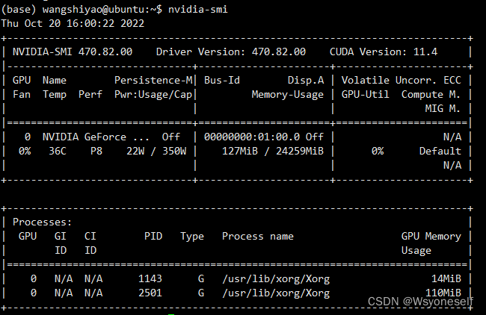Click the Process name column header
This screenshot has height=315, width=486.
click(258, 236)
